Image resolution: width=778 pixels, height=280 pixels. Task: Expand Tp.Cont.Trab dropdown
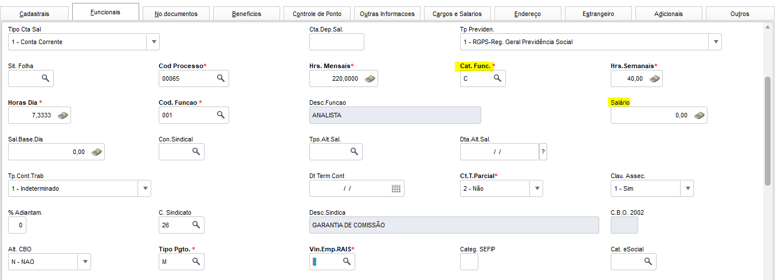pos(144,188)
